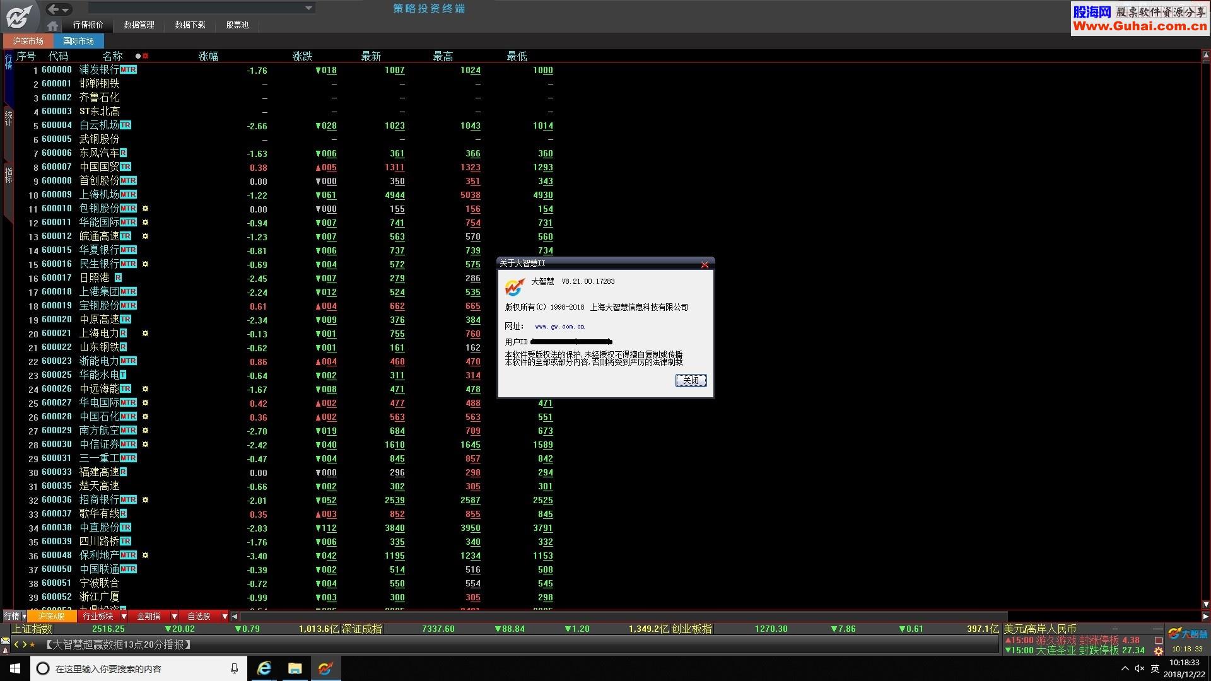Open the 数据下载 menu tab
The width and height of the screenshot is (1211, 681).
click(190, 25)
